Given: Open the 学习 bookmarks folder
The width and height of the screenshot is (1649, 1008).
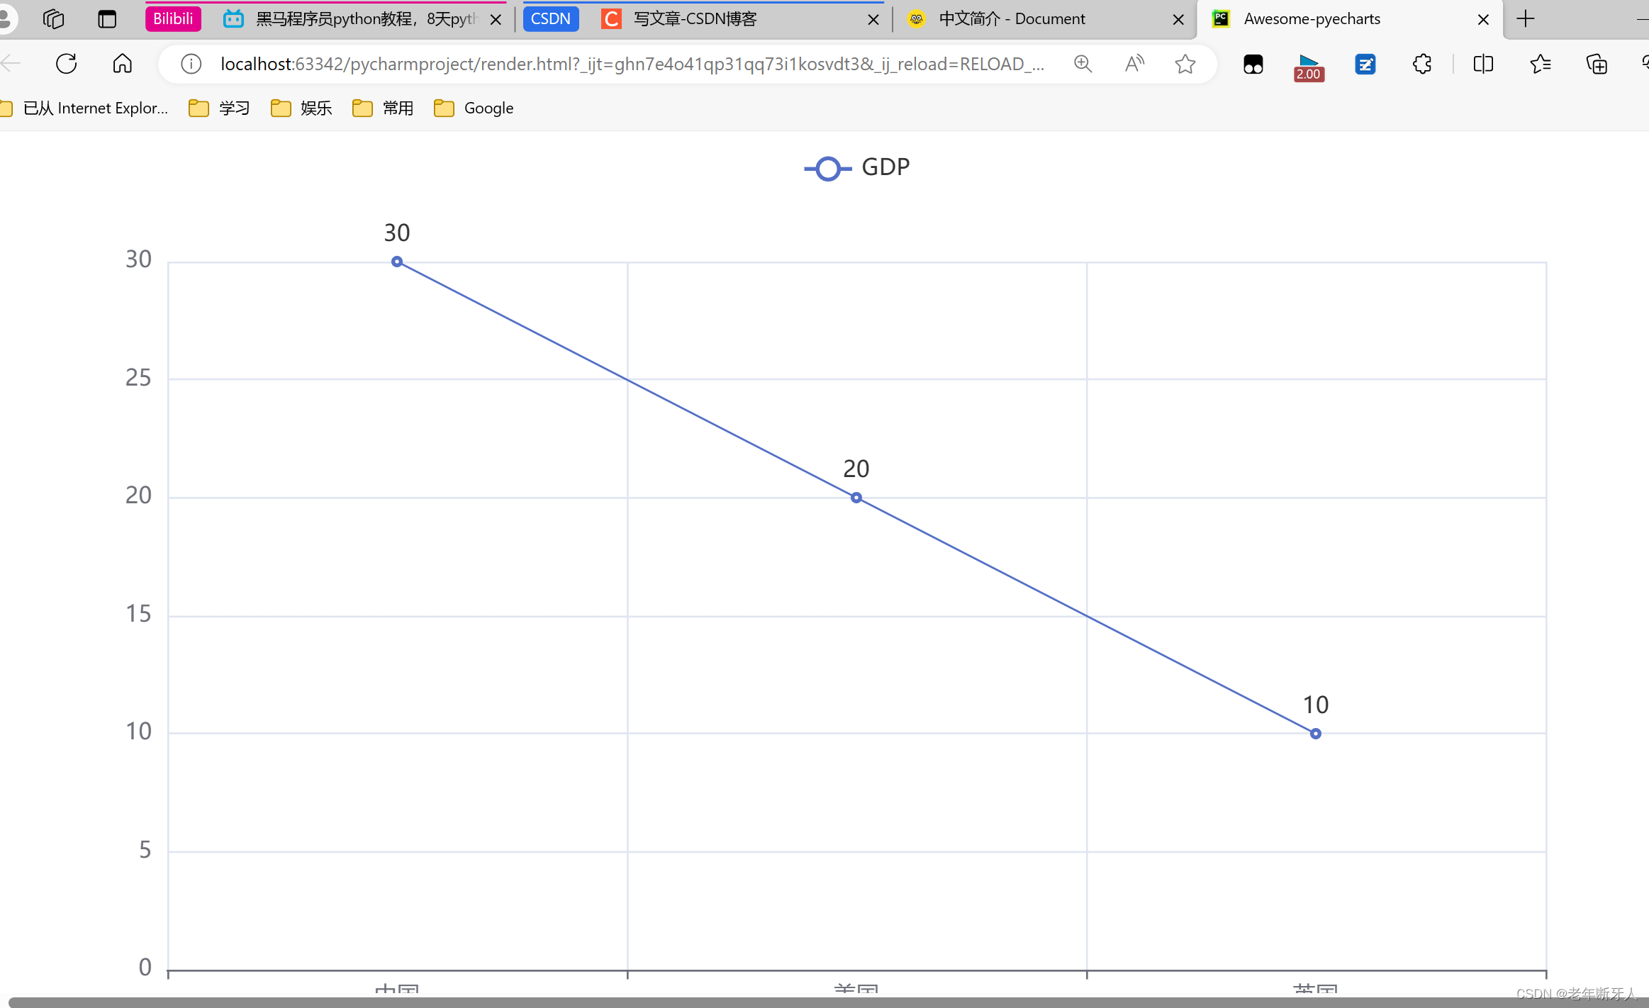Looking at the screenshot, I should click(x=220, y=108).
